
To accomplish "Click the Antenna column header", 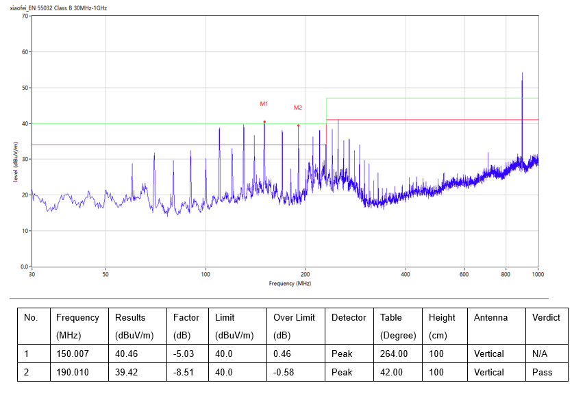I will tap(497, 326).
